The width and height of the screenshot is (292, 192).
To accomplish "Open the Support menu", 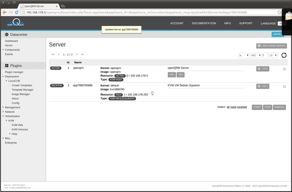I will [x=246, y=23].
